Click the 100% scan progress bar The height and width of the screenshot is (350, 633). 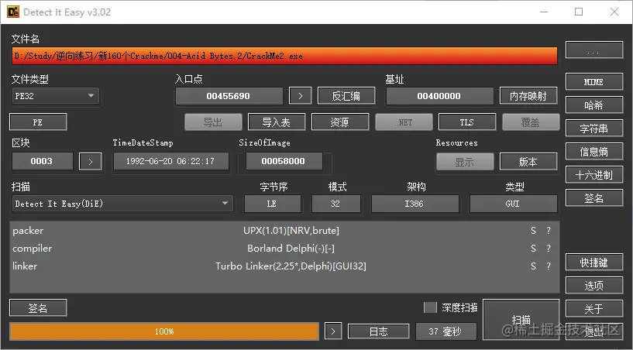click(x=164, y=331)
